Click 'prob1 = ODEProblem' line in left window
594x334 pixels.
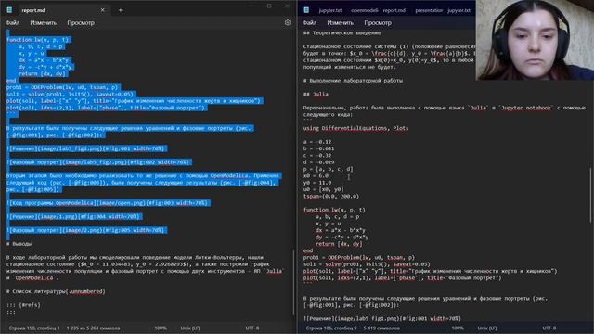(63, 87)
